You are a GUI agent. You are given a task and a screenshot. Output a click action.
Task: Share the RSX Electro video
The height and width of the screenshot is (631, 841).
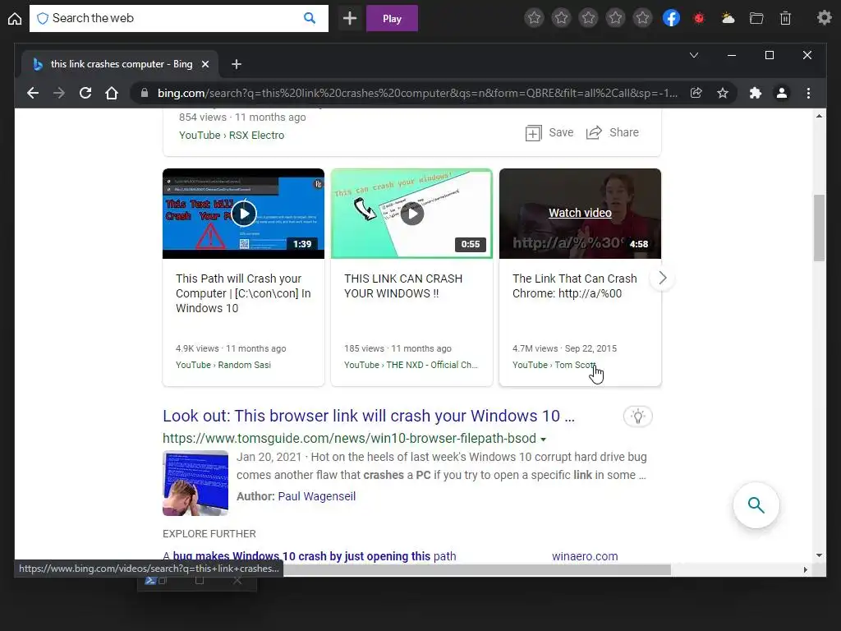[x=612, y=132]
